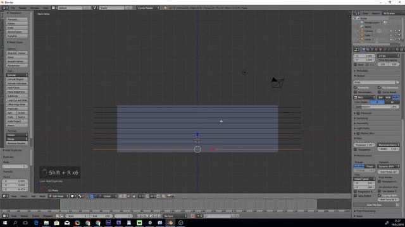Open the 3D view editor type selector

pos(5,196)
